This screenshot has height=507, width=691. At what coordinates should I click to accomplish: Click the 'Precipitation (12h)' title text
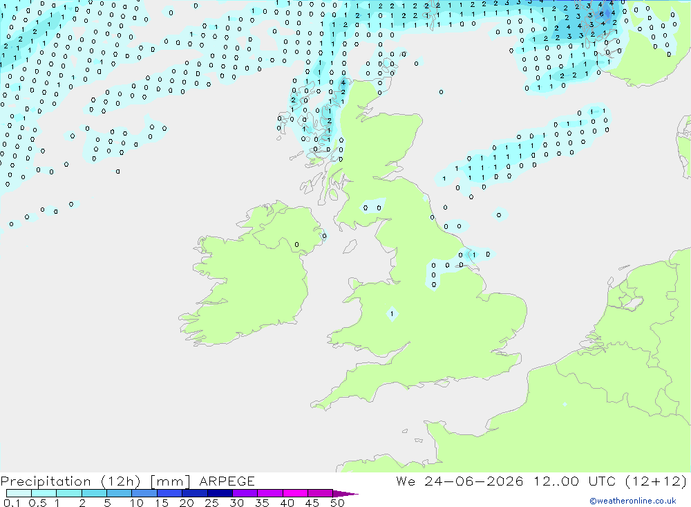tap(70, 481)
